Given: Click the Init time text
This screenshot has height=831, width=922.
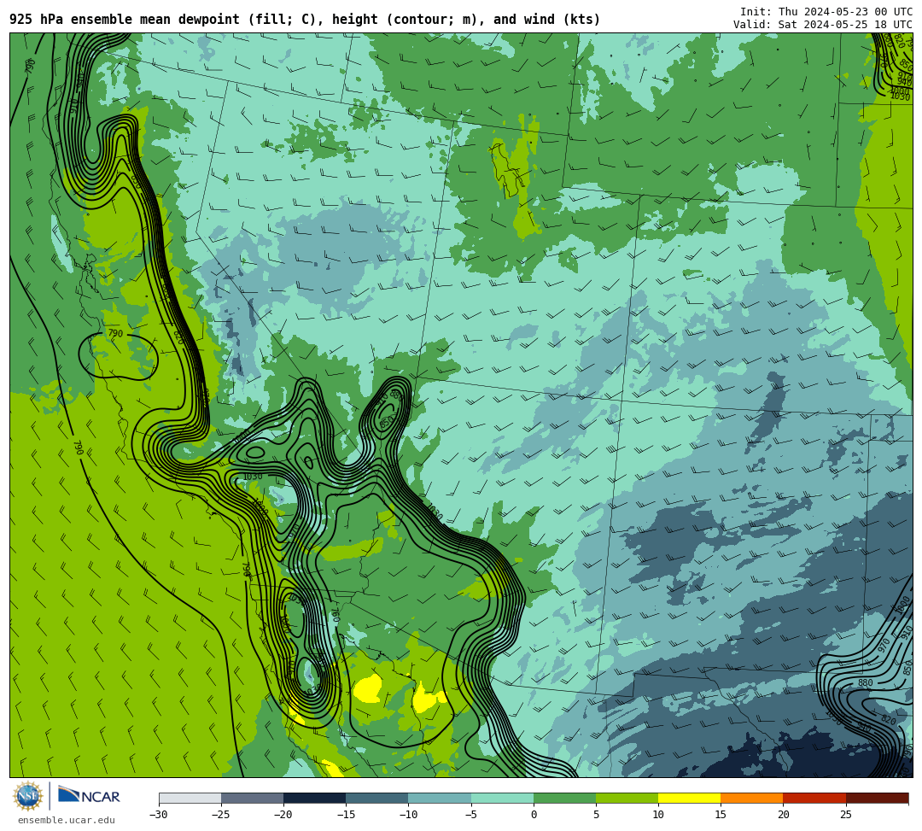Looking at the screenshot, I should click(x=826, y=12).
